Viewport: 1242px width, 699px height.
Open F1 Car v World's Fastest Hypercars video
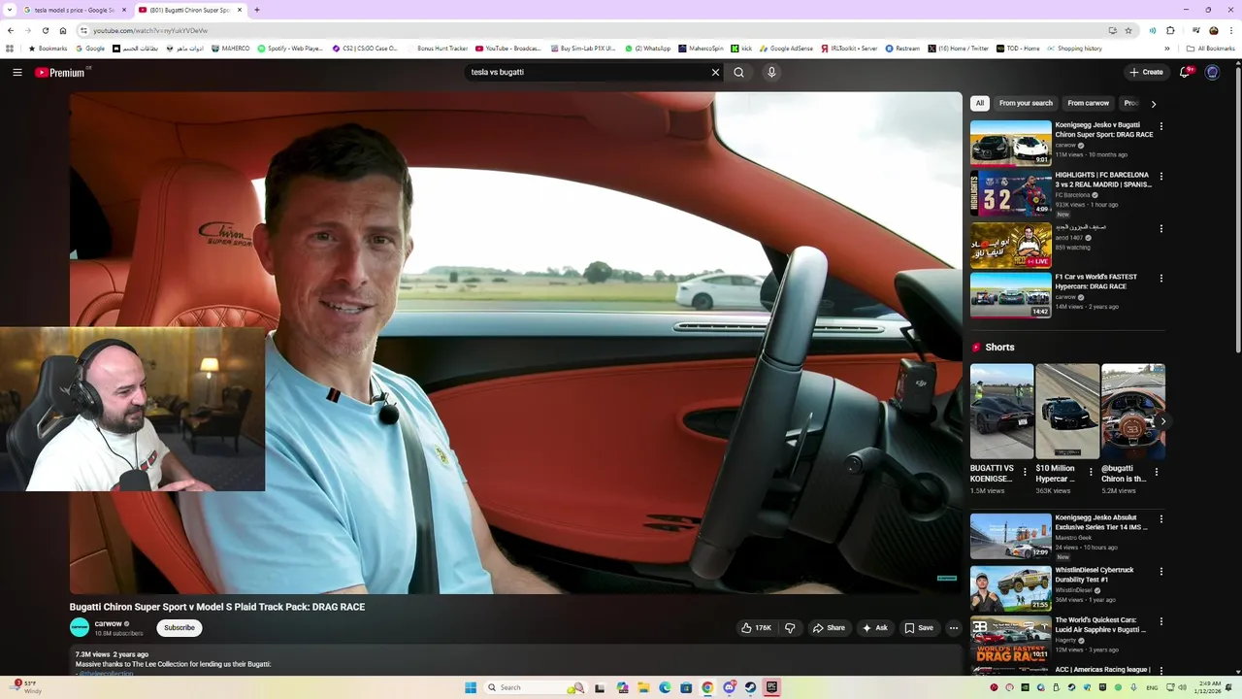click(x=1011, y=295)
